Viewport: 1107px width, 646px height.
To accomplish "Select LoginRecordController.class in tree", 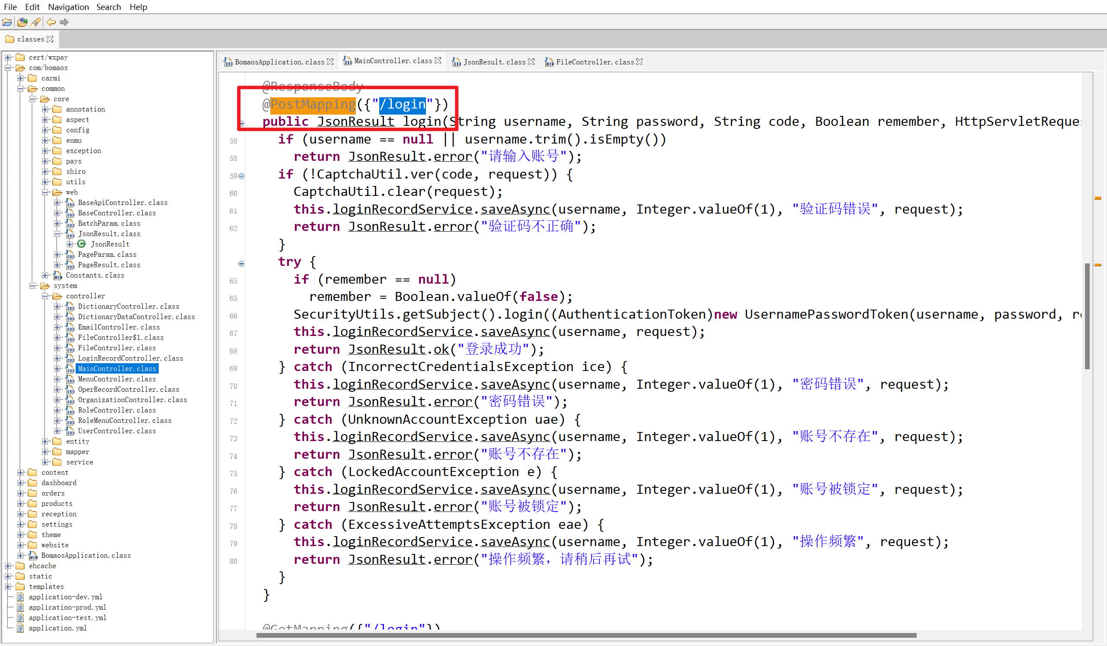I will click(x=131, y=358).
